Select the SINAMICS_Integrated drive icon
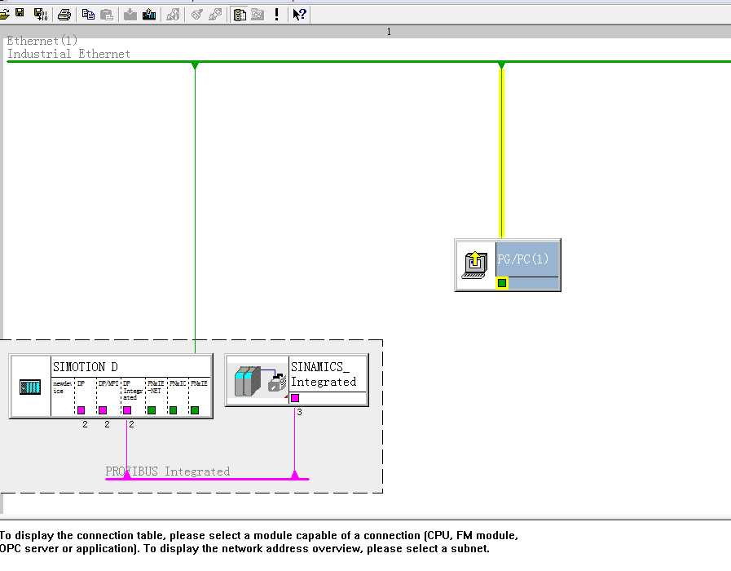731x571 pixels. coord(260,381)
